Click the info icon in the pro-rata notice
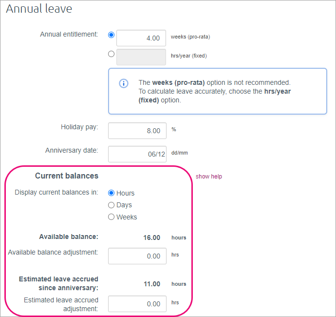Viewport: 336px width, 317px height. 124,83
